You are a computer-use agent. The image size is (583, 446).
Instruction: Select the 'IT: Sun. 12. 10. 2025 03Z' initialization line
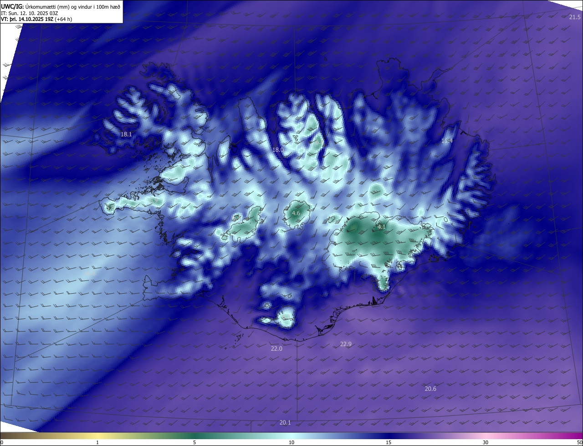[31, 13]
